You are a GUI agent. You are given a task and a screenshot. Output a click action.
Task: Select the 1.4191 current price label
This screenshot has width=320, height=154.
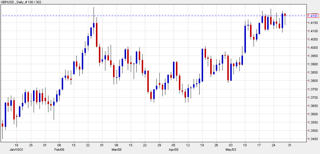pos(313,16)
